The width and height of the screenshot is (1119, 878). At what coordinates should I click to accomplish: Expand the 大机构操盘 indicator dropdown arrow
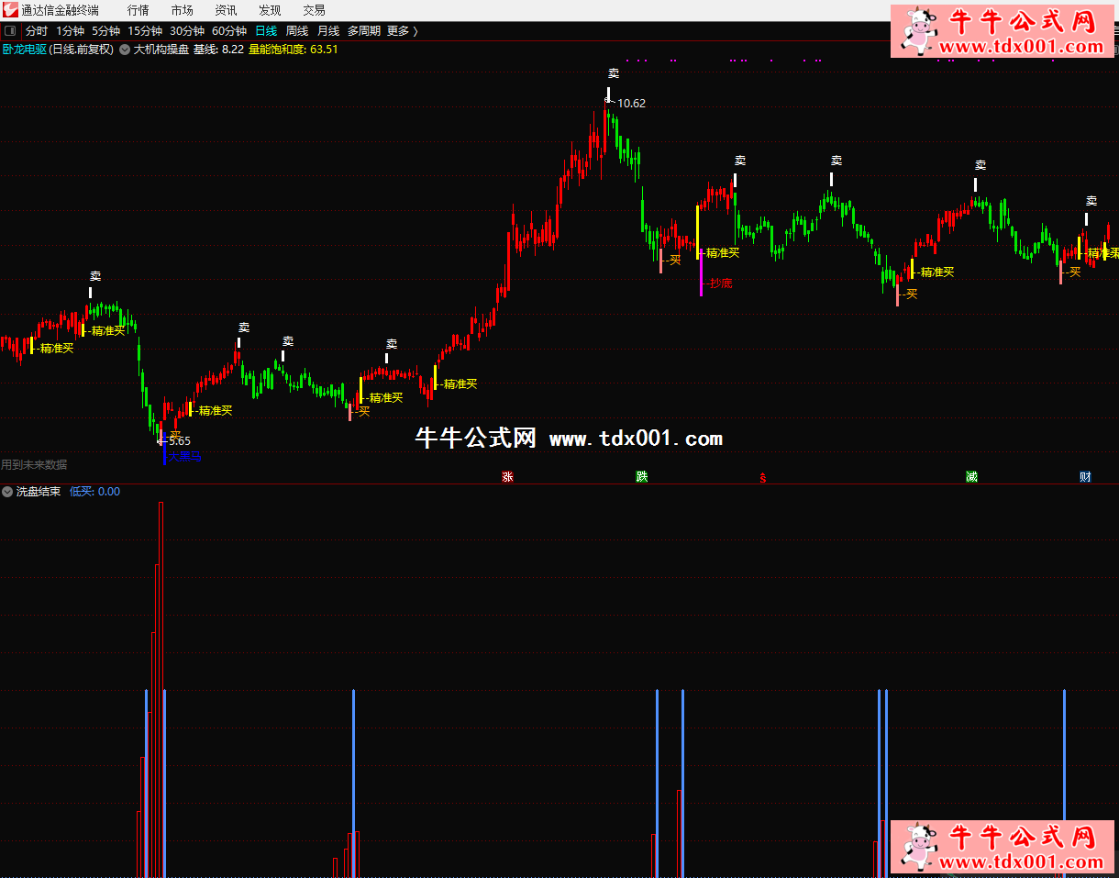tap(125, 50)
